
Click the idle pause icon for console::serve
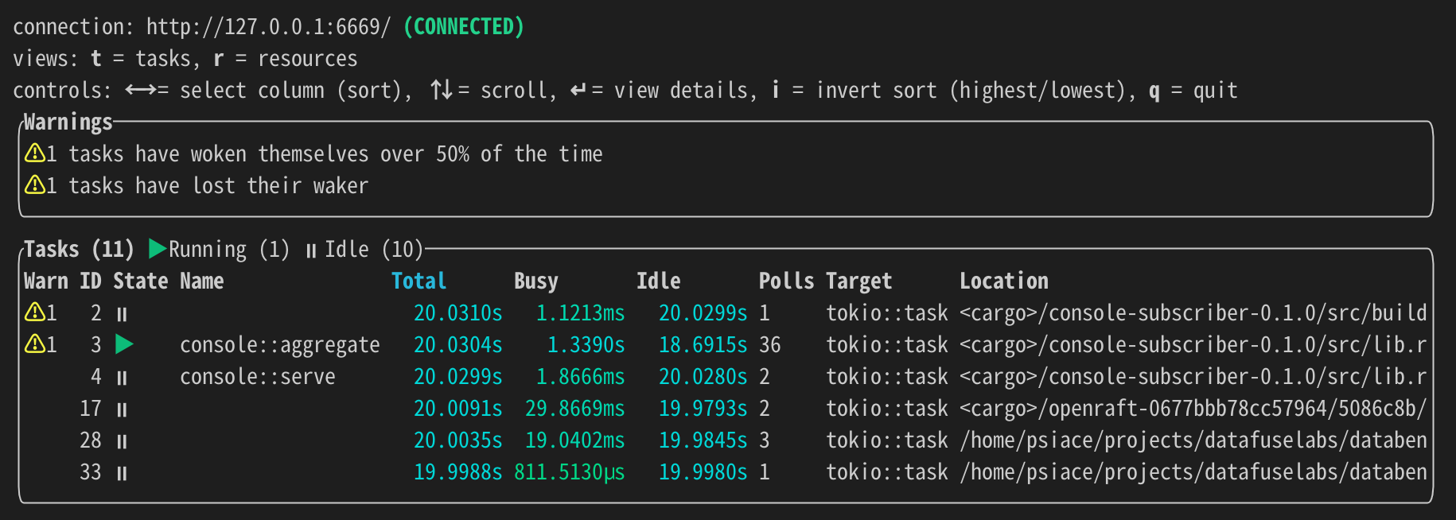click(x=122, y=378)
